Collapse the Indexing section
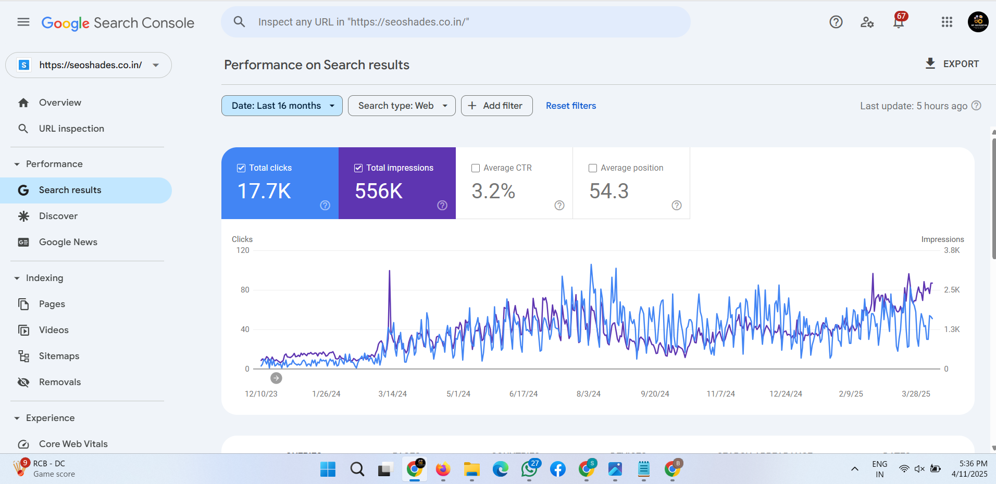Viewport: 996px width, 484px height. click(x=17, y=278)
